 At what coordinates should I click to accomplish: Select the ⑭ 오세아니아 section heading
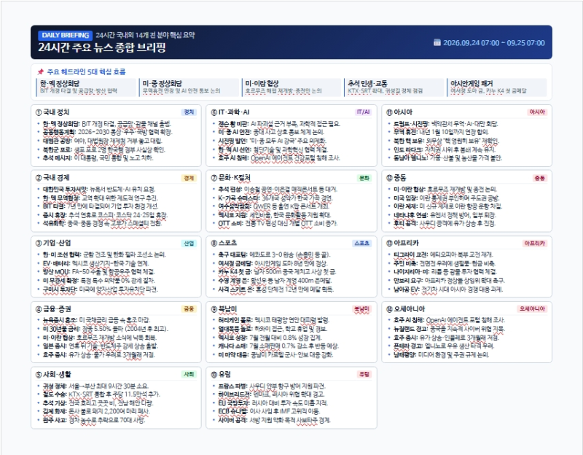pos(405,308)
